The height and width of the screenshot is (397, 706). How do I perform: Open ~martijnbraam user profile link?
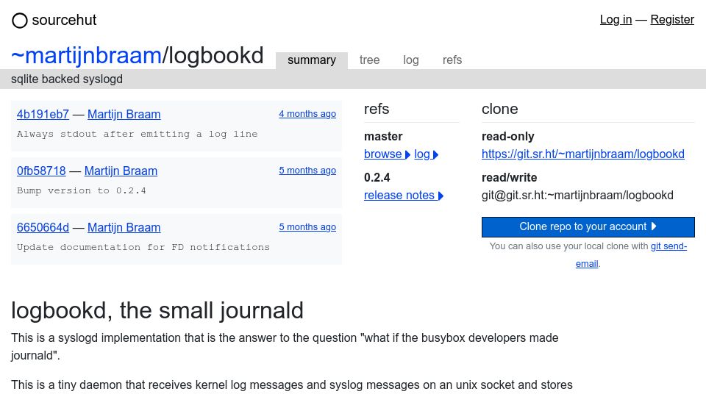tap(86, 55)
